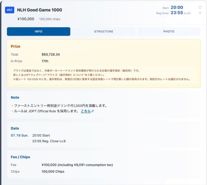This screenshot has height=185, width=207.
Task: Select the 100,000 chips label in the header
Action: coord(50,19)
